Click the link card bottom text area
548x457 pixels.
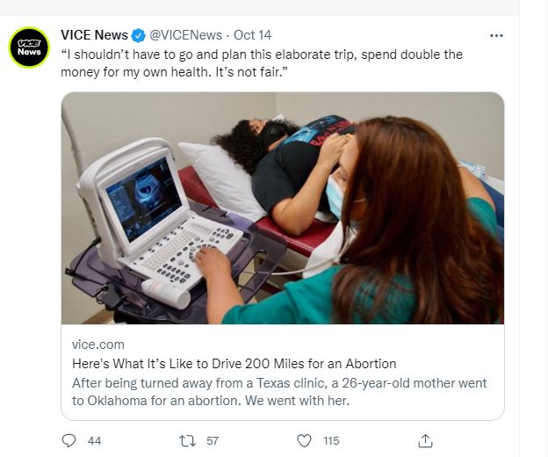(283, 373)
